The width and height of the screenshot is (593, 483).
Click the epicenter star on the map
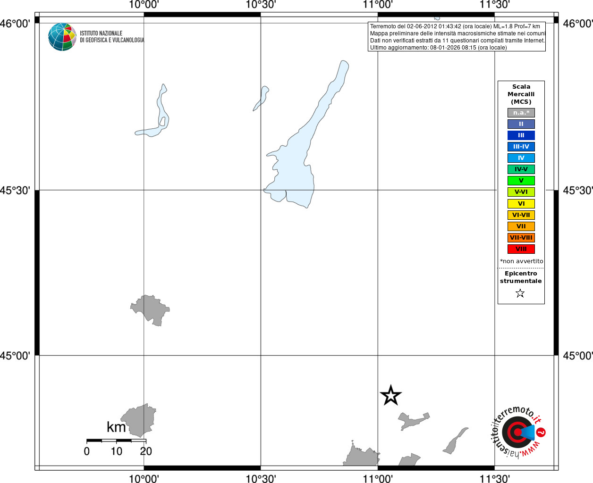coord(390,395)
